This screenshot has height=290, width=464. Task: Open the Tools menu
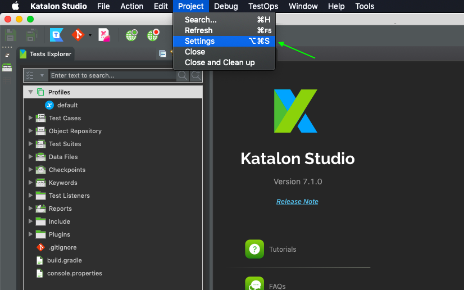tap(365, 6)
